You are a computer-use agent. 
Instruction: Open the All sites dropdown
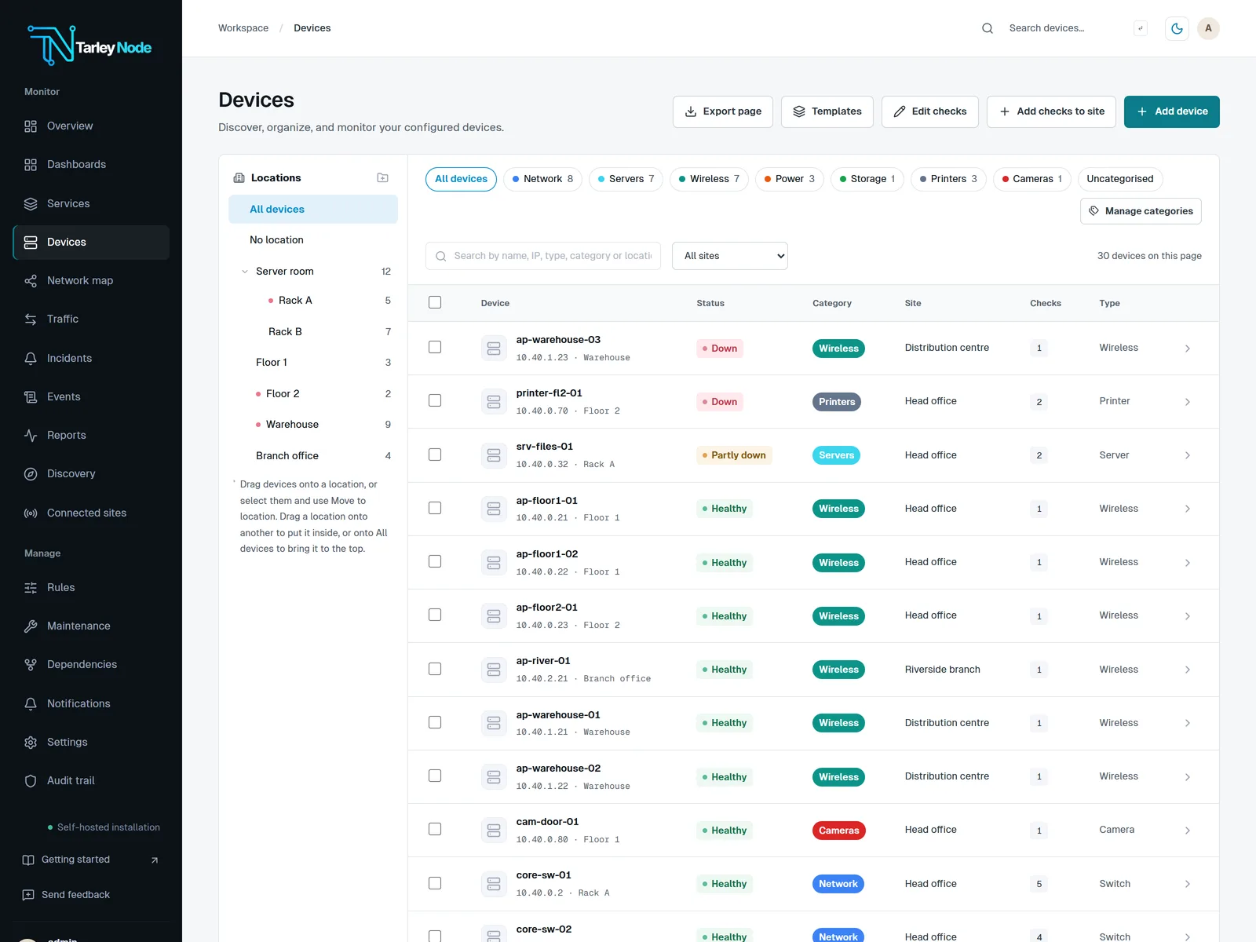coord(730,256)
